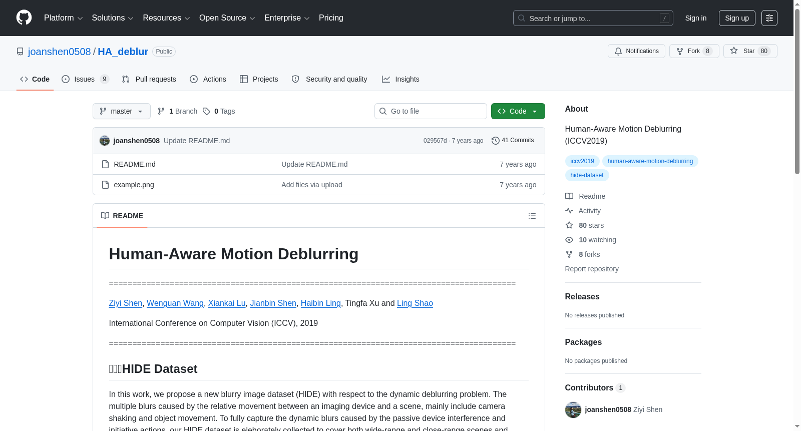Image resolution: width=801 pixels, height=431 pixels.
Task: Click the Notifications bell button
Action: 636,51
